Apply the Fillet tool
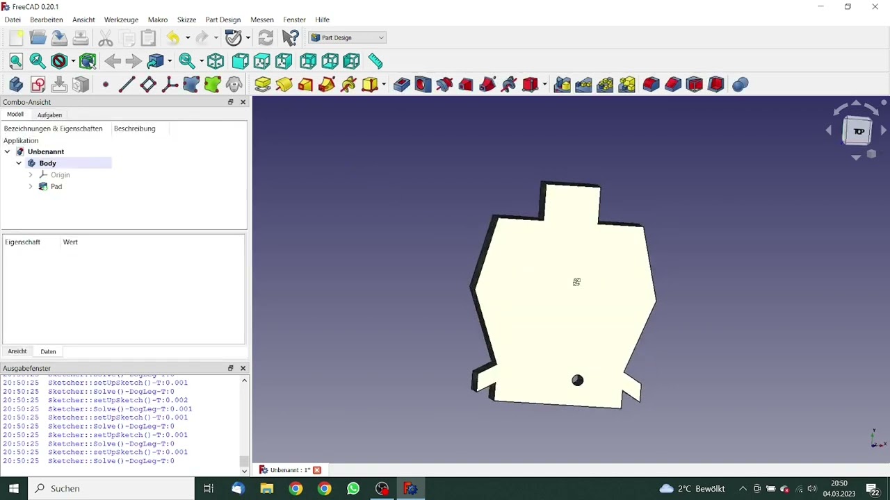The height and width of the screenshot is (500, 890). (x=652, y=85)
